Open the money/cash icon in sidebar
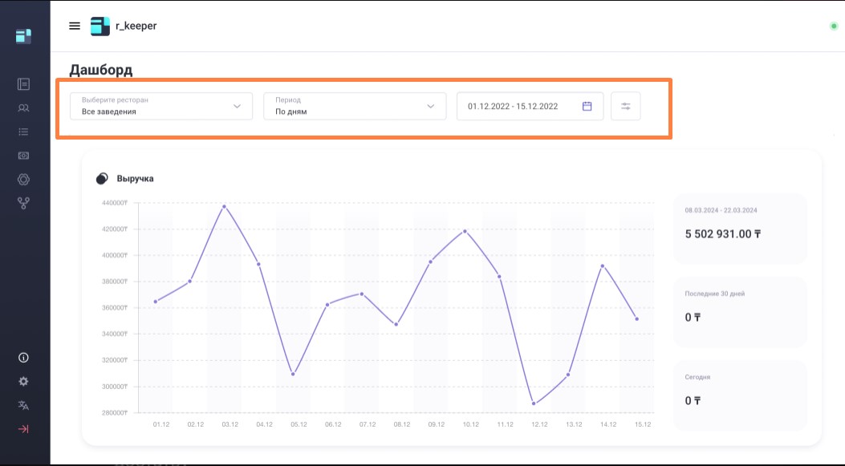845x466 pixels. [24, 156]
